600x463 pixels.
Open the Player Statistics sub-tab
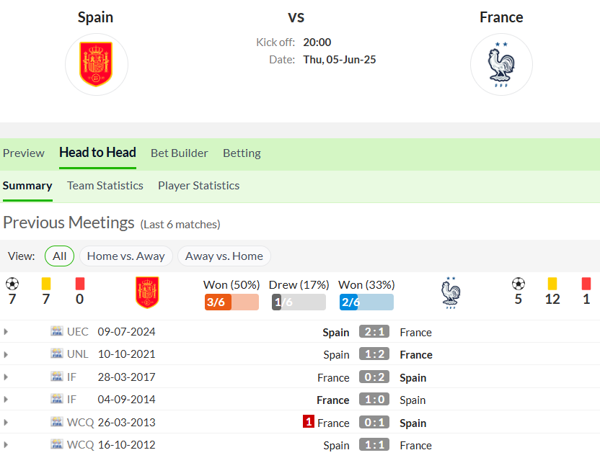point(198,186)
